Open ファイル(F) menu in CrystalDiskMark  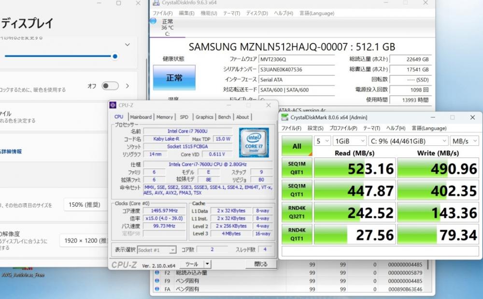[x=291, y=128]
